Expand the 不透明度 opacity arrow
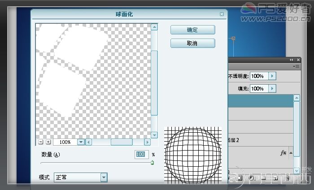 [272, 76]
